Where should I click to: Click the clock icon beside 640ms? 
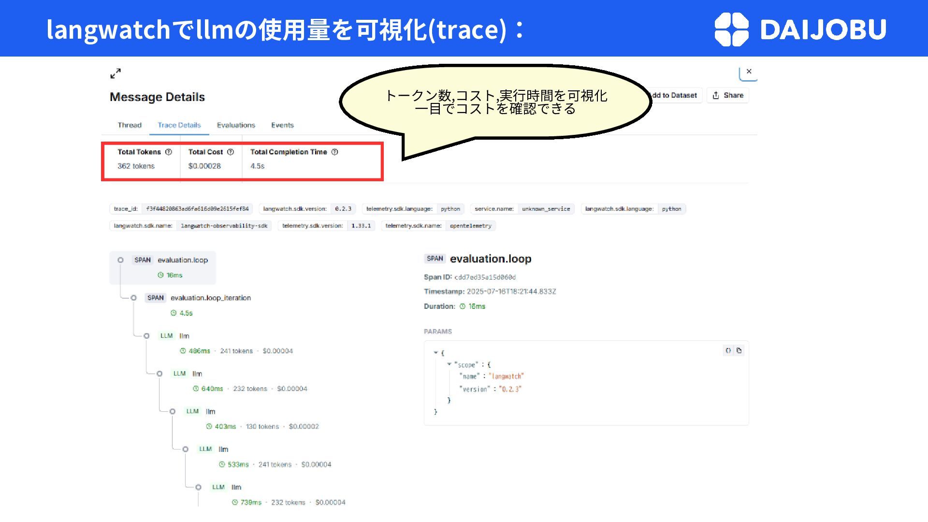coord(196,389)
